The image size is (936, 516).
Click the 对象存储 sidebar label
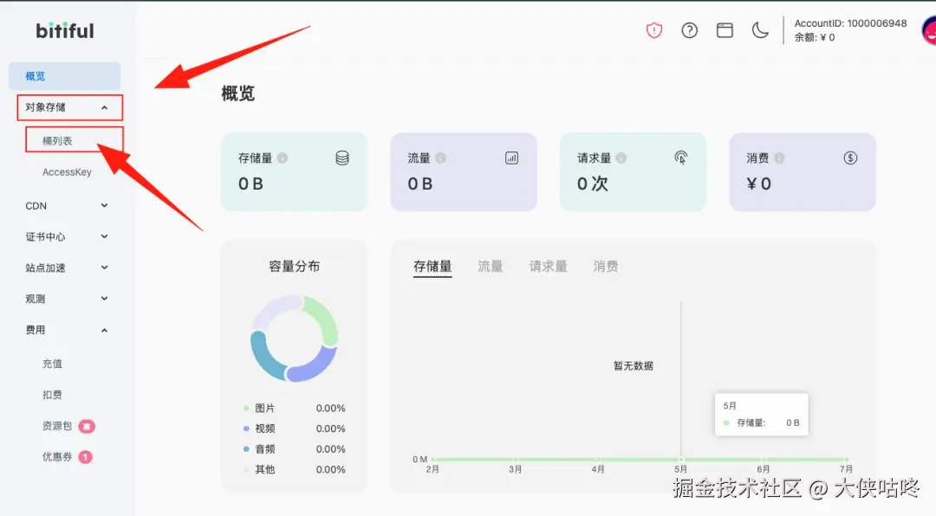(45, 107)
